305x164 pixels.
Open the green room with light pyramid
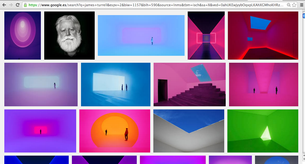[x=263, y=131]
